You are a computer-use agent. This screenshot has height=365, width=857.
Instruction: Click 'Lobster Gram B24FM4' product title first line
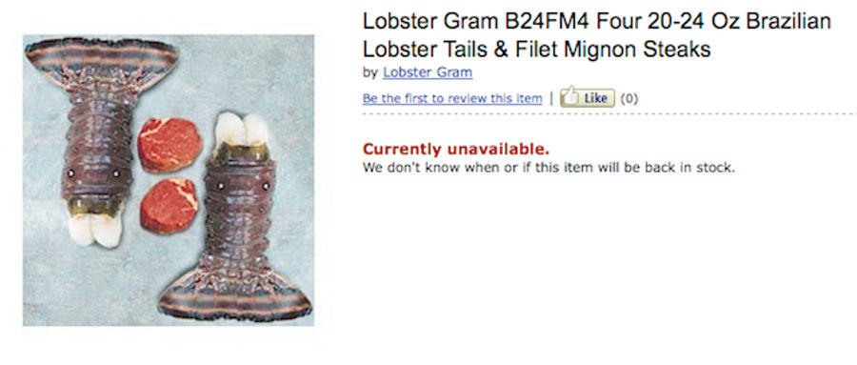click(x=597, y=21)
